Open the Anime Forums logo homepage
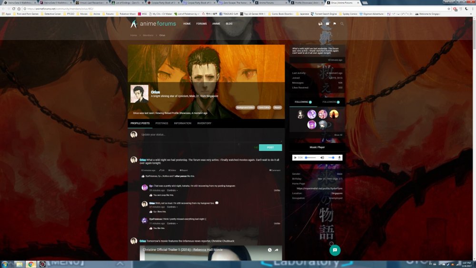The width and height of the screenshot is (476, 268). point(153,24)
